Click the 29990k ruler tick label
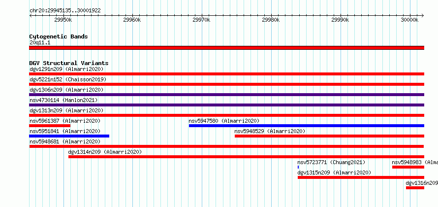This screenshot has height=207, width=438. click(x=340, y=20)
